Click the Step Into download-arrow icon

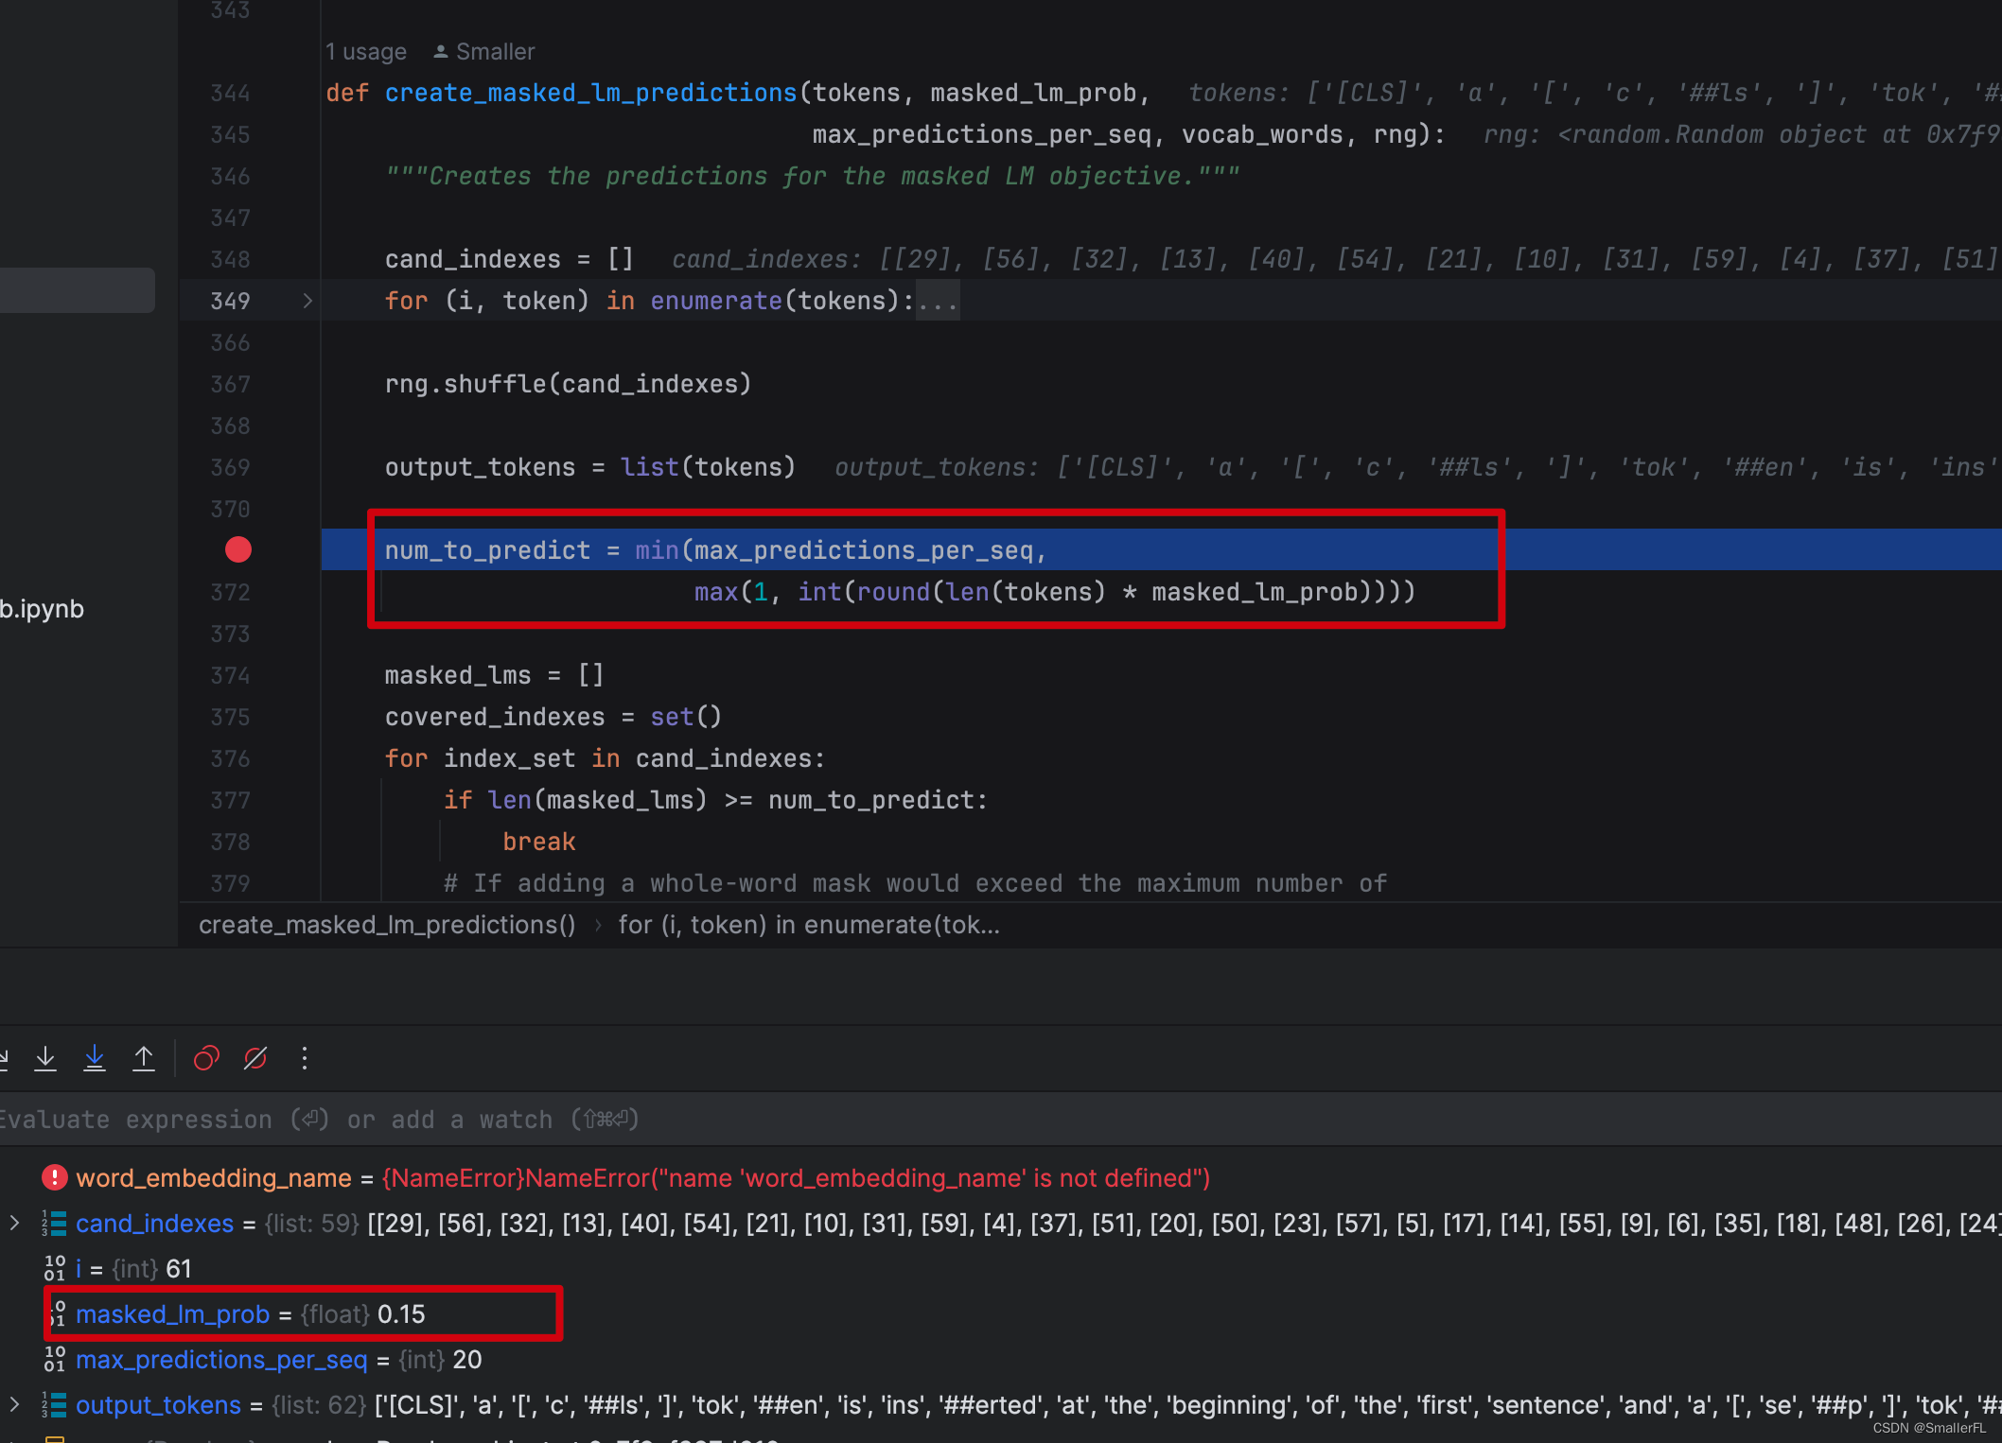pyautogui.click(x=45, y=1058)
